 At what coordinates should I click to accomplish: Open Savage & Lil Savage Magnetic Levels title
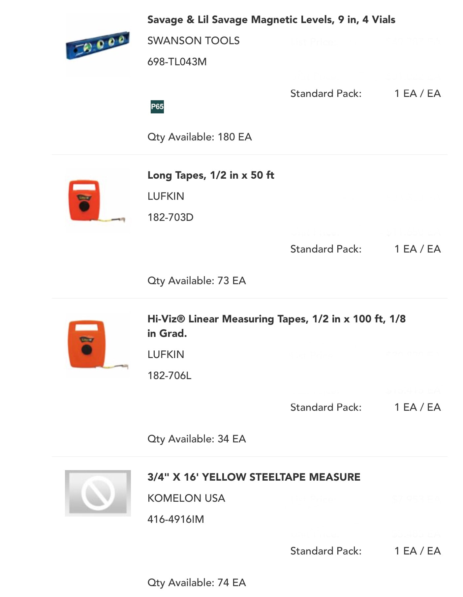point(271,19)
